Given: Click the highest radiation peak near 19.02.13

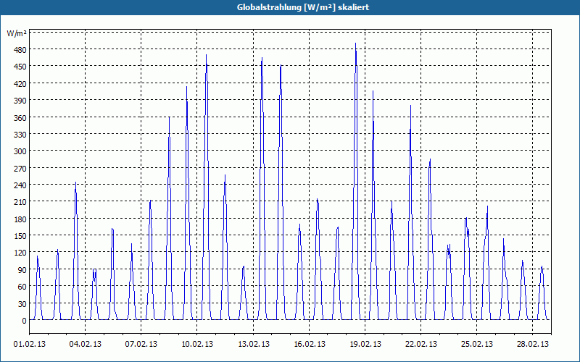Looking at the screenshot, I should tap(355, 43).
